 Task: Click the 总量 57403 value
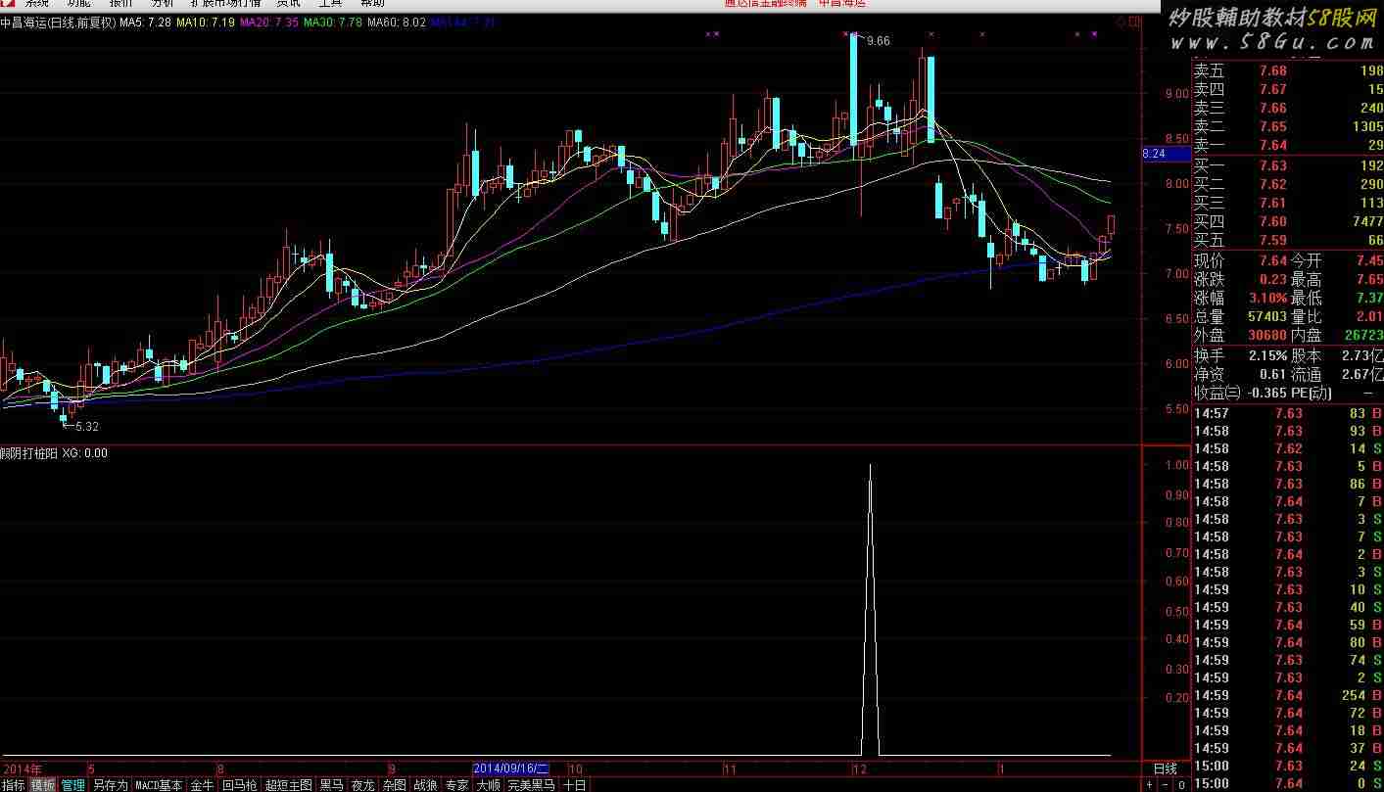(1267, 316)
